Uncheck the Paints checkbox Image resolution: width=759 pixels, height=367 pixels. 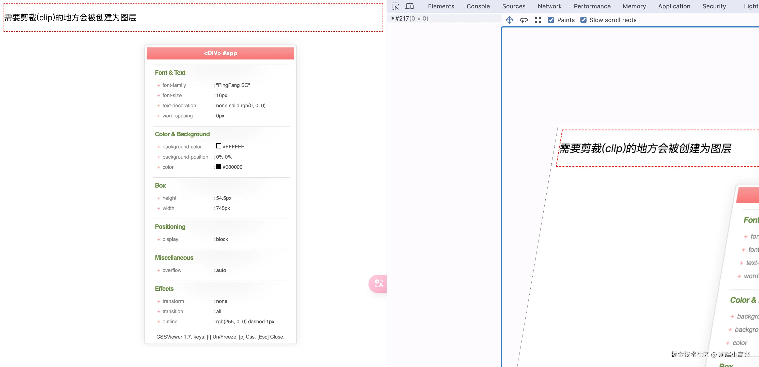pos(551,20)
